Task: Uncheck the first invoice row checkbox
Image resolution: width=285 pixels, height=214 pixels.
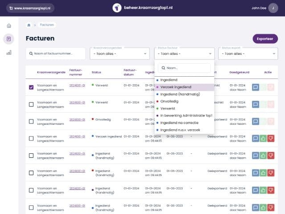Action: click(x=31, y=87)
